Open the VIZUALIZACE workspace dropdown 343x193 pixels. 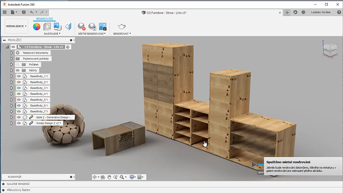tap(16, 26)
